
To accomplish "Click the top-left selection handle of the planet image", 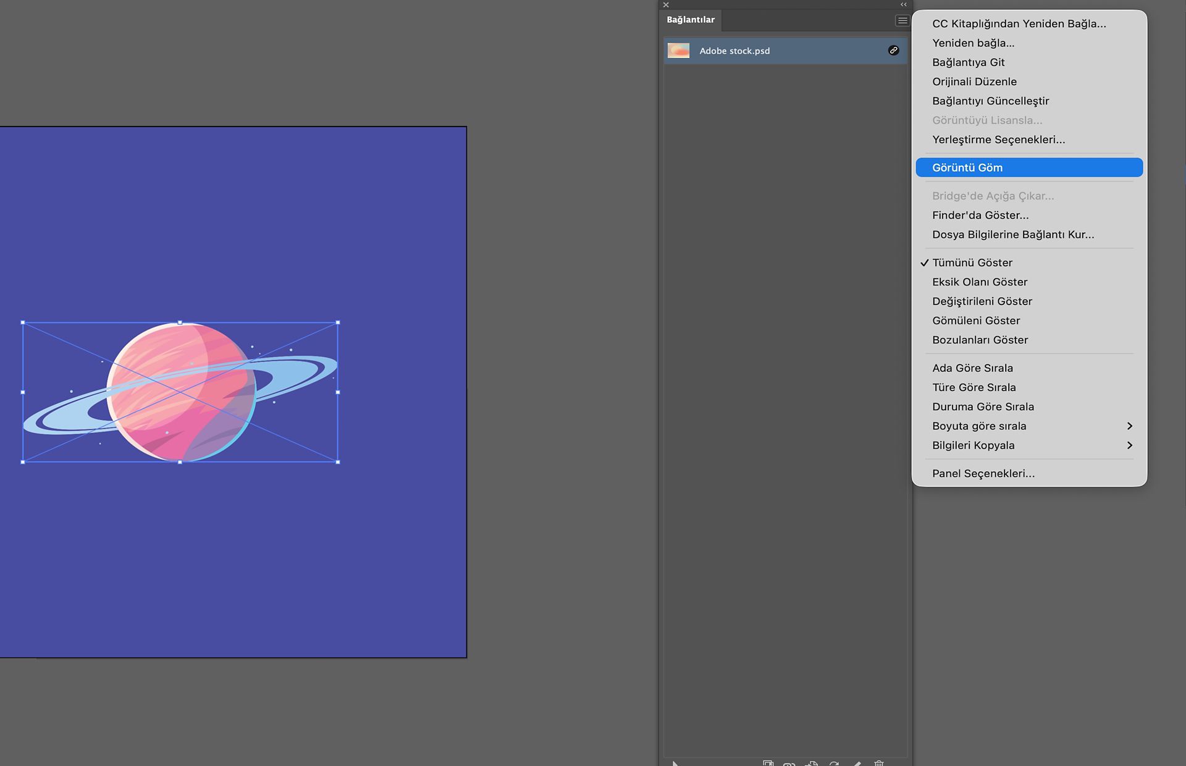I will [23, 322].
